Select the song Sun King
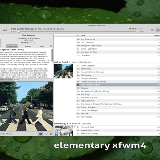The height and width of the screenshot is (160, 160). [118, 94]
